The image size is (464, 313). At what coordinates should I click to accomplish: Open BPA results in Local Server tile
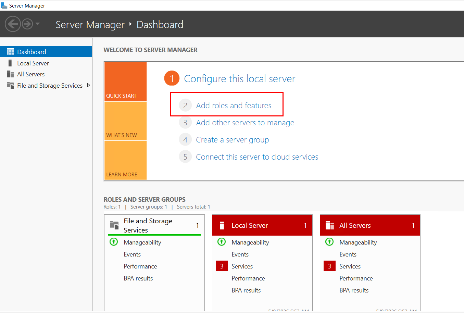[246, 290]
